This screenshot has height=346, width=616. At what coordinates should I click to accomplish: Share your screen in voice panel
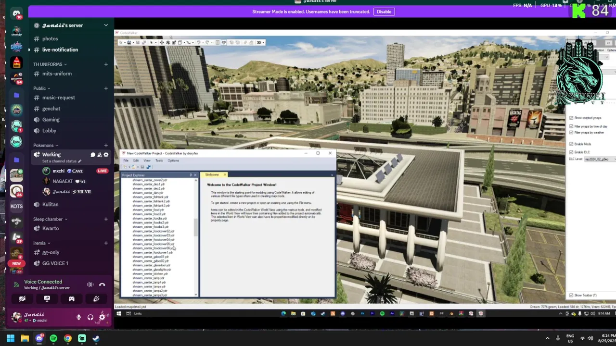click(47, 299)
